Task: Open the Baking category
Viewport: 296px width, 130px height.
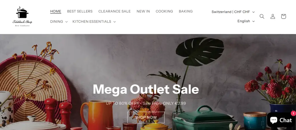Action: pos(186,11)
